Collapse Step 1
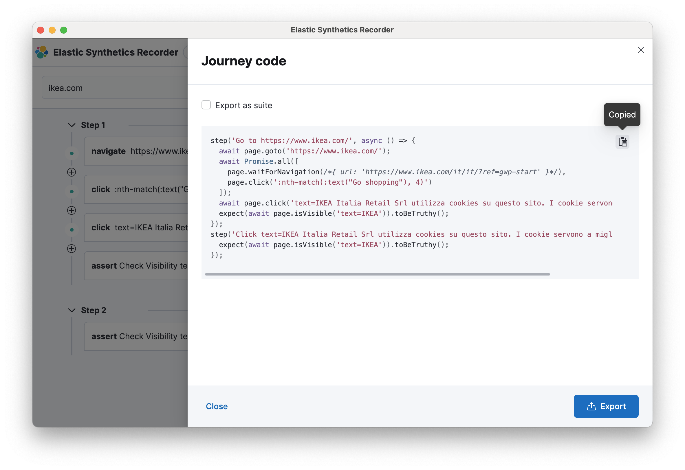Image resolution: width=685 pixels, height=470 pixels. [x=72, y=125]
